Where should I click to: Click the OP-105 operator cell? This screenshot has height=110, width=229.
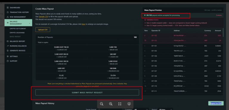point(154,61)
